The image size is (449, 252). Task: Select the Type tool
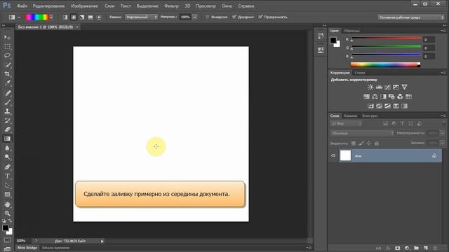pyautogui.click(x=7, y=176)
